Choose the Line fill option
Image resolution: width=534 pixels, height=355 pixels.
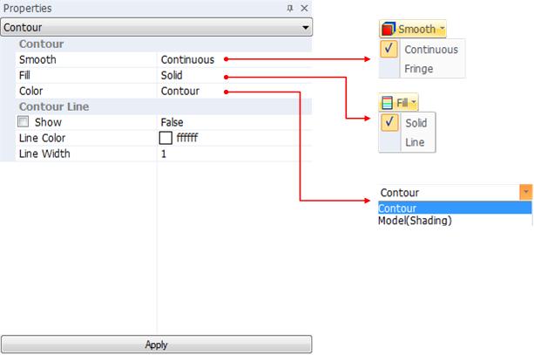point(415,142)
